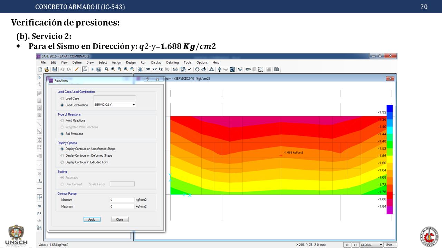Click the blue swatch at top of legend
442x248 pixels.
[x=390, y=108]
